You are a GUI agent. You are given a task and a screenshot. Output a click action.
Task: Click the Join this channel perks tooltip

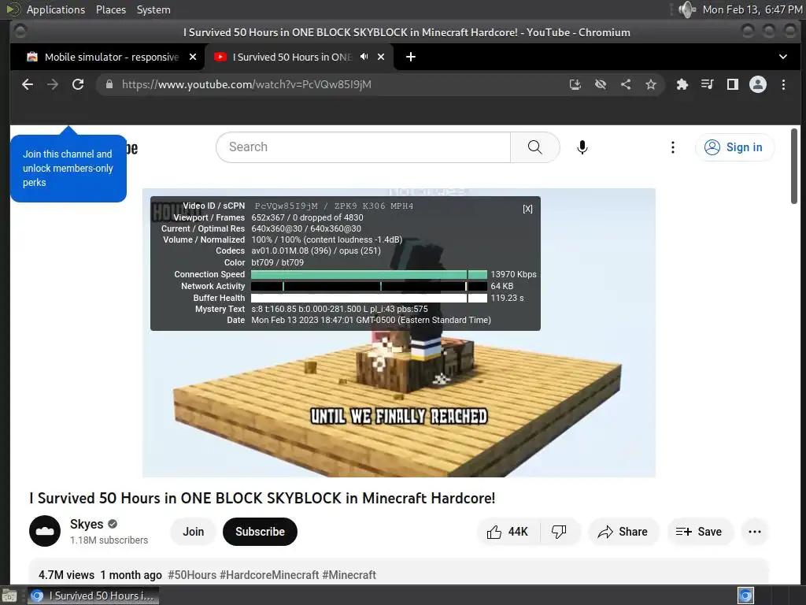(x=68, y=169)
